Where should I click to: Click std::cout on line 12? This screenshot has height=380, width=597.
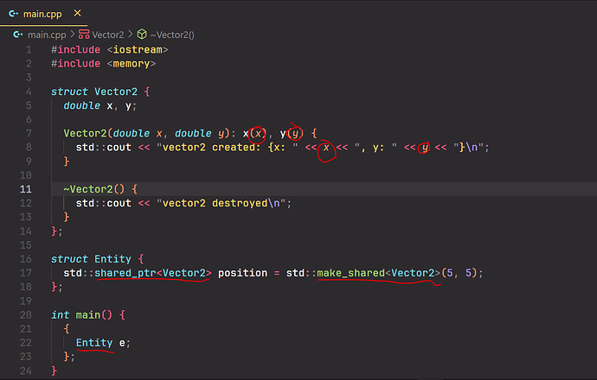pos(104,203)
